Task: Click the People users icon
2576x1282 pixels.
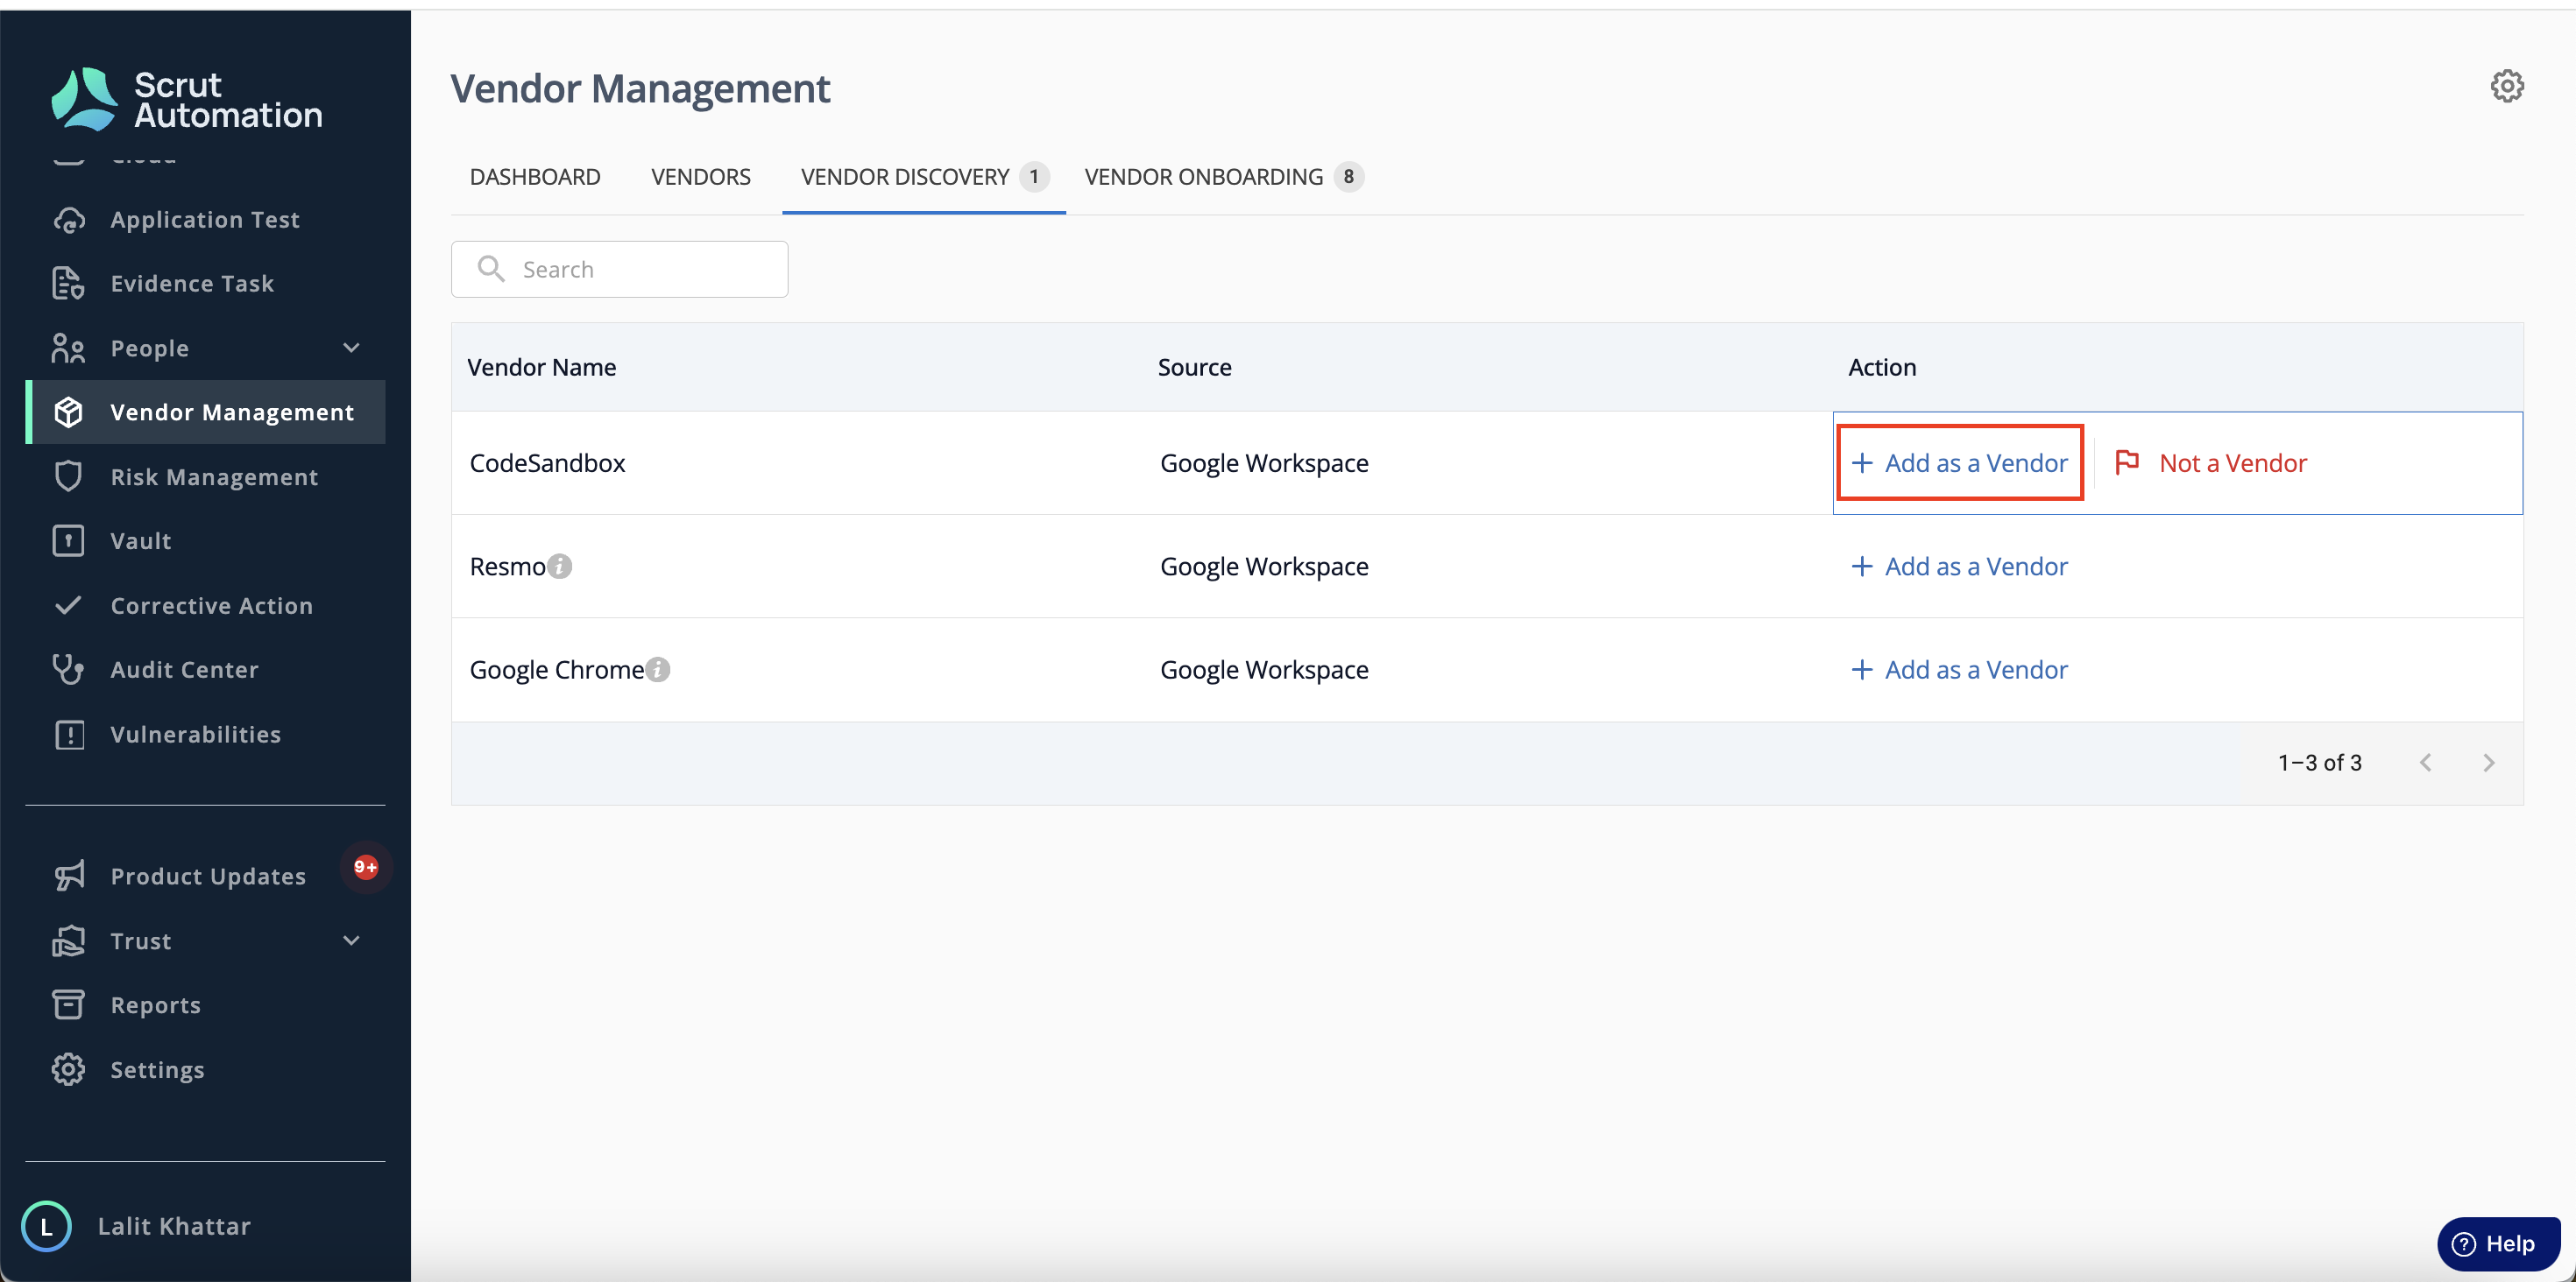Action: (68, 349)
